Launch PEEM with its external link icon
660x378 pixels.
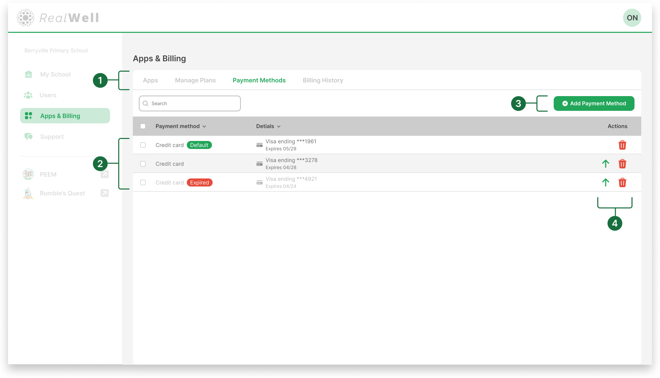click(x=104, y=174)
